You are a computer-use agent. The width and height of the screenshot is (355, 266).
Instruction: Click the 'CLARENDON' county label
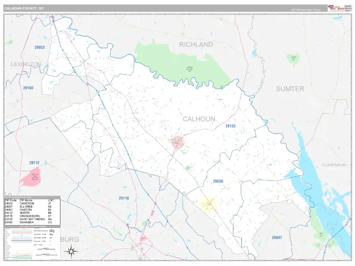334,165
